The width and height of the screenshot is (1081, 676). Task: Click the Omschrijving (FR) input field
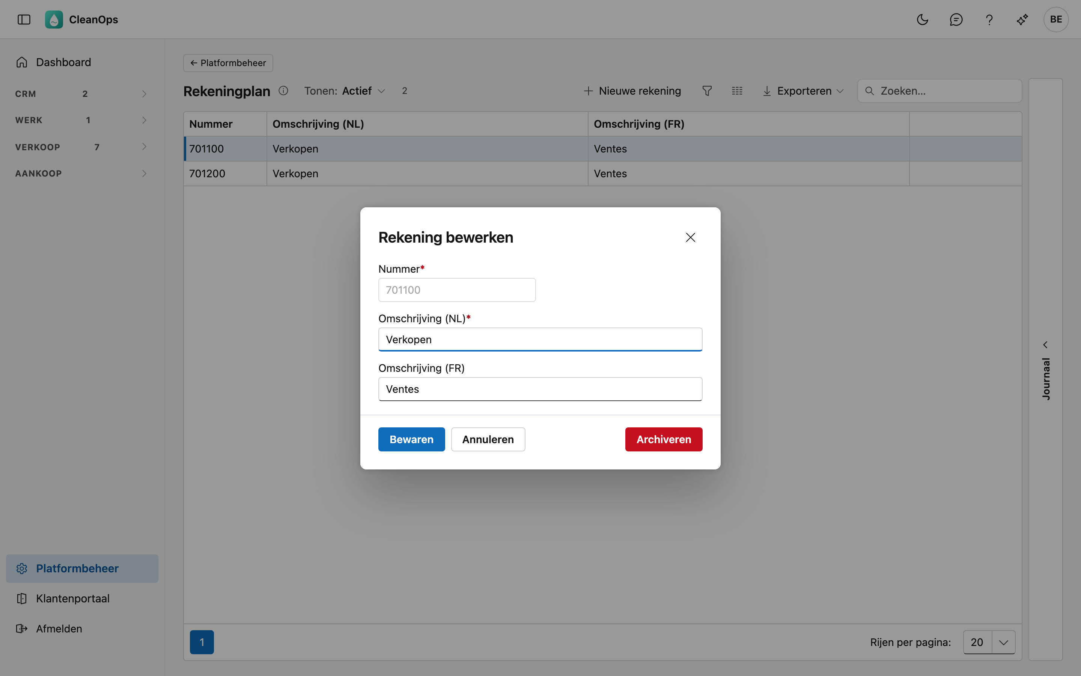[540, 389]
